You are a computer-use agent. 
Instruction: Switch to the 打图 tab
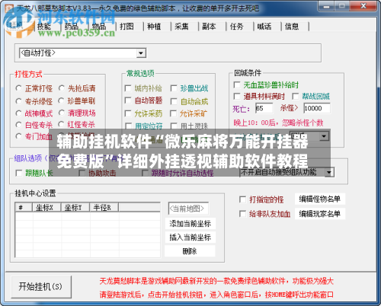coord(126,27)
